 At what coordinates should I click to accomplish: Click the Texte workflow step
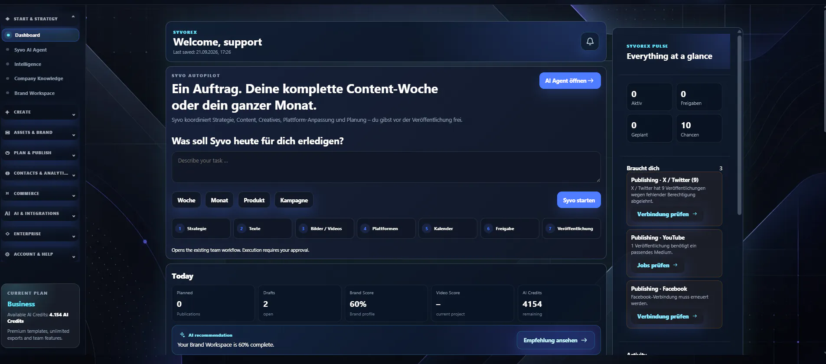tap(263, 228)
